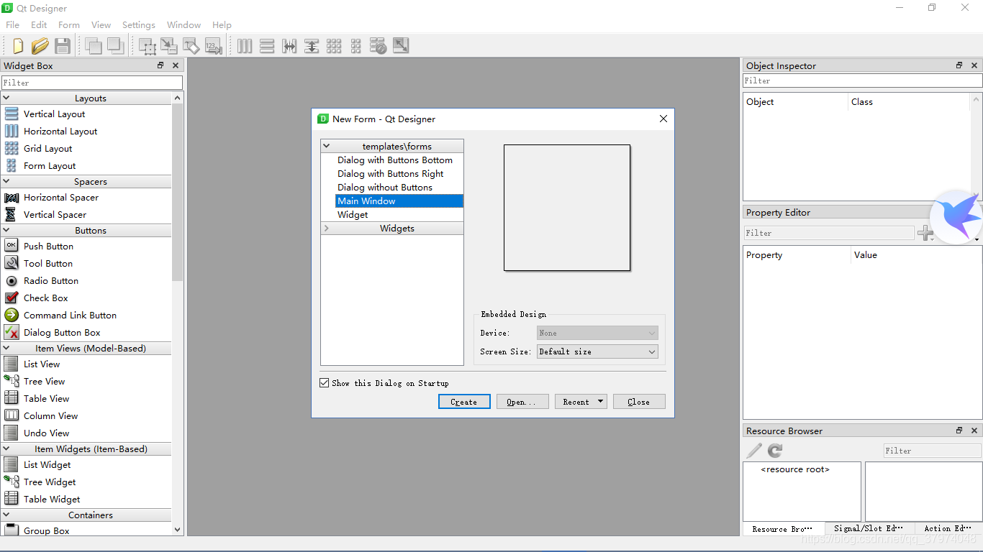Collapse the Item Views (Model-Based) category
The image size is (983, 552).
tap(6, 348)
